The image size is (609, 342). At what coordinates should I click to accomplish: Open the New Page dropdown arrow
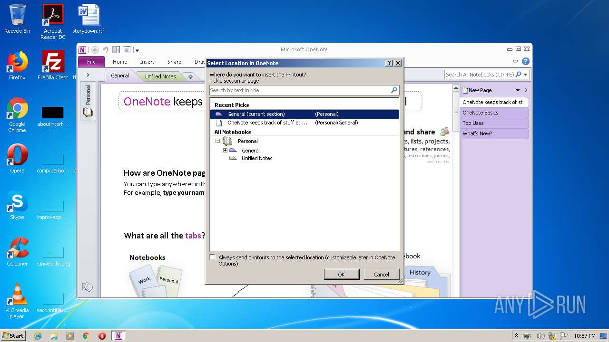(518, 90)
